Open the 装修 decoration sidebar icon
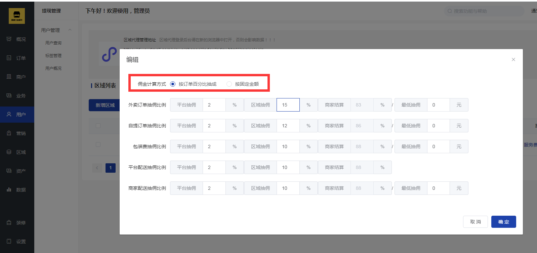This screenshot has height=253, width=537. [x=9, y=223]
